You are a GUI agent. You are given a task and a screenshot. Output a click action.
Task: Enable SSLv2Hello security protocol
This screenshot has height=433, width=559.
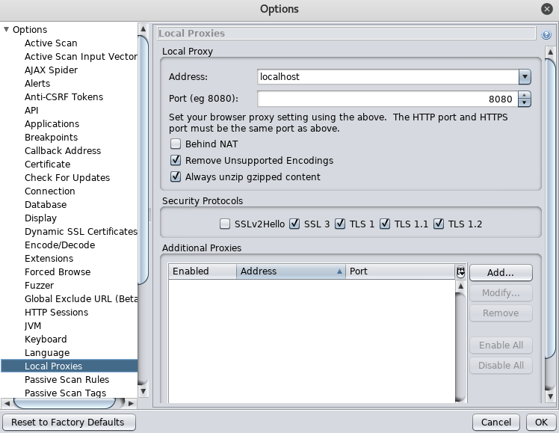[x=225, y=224]
